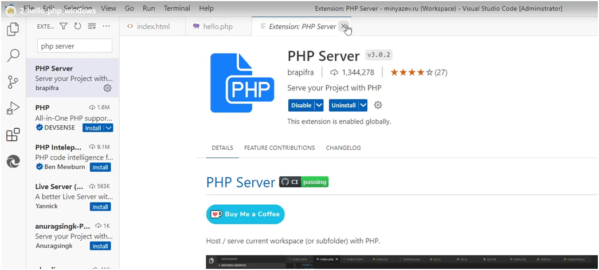
Task: Open the Explorer view icon
Action: point(13,29)
